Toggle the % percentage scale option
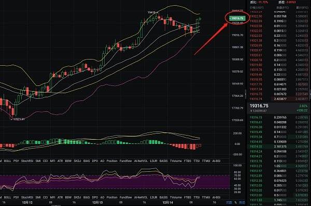Viewport: 311px width, 206px height. click(x=236, y=202)
